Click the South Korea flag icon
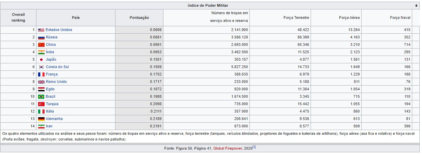This screenshot has height=155, width=422. coord(41,67)
